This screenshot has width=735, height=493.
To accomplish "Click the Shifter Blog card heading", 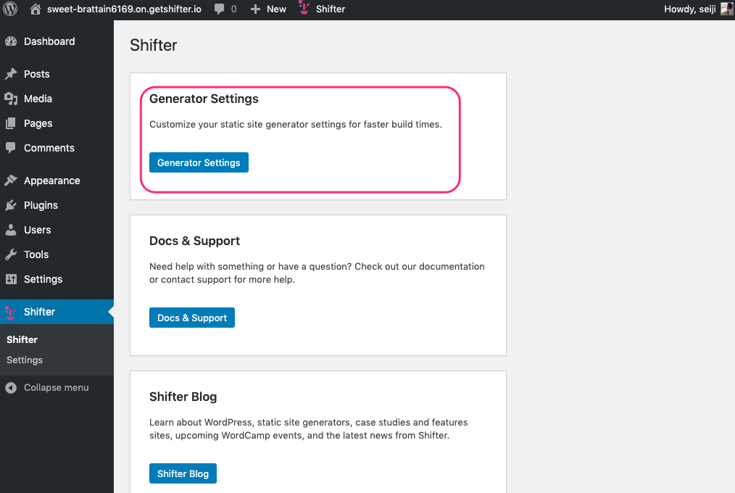I will (183, 397).
